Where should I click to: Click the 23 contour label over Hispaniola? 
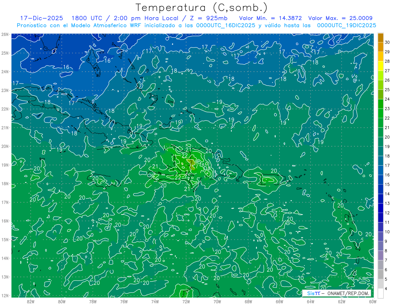[x=189, y=173]
